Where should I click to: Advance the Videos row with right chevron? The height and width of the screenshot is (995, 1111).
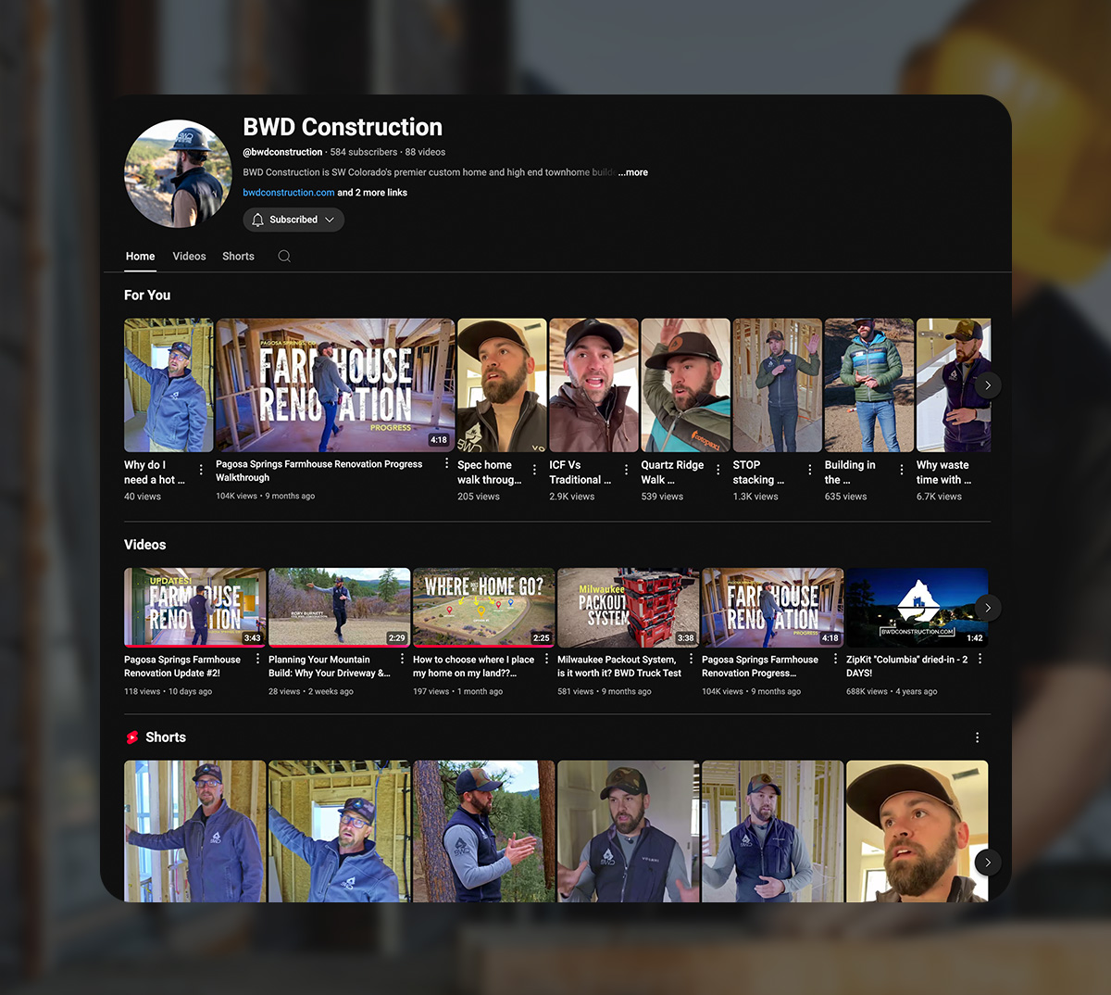[987, 608]
